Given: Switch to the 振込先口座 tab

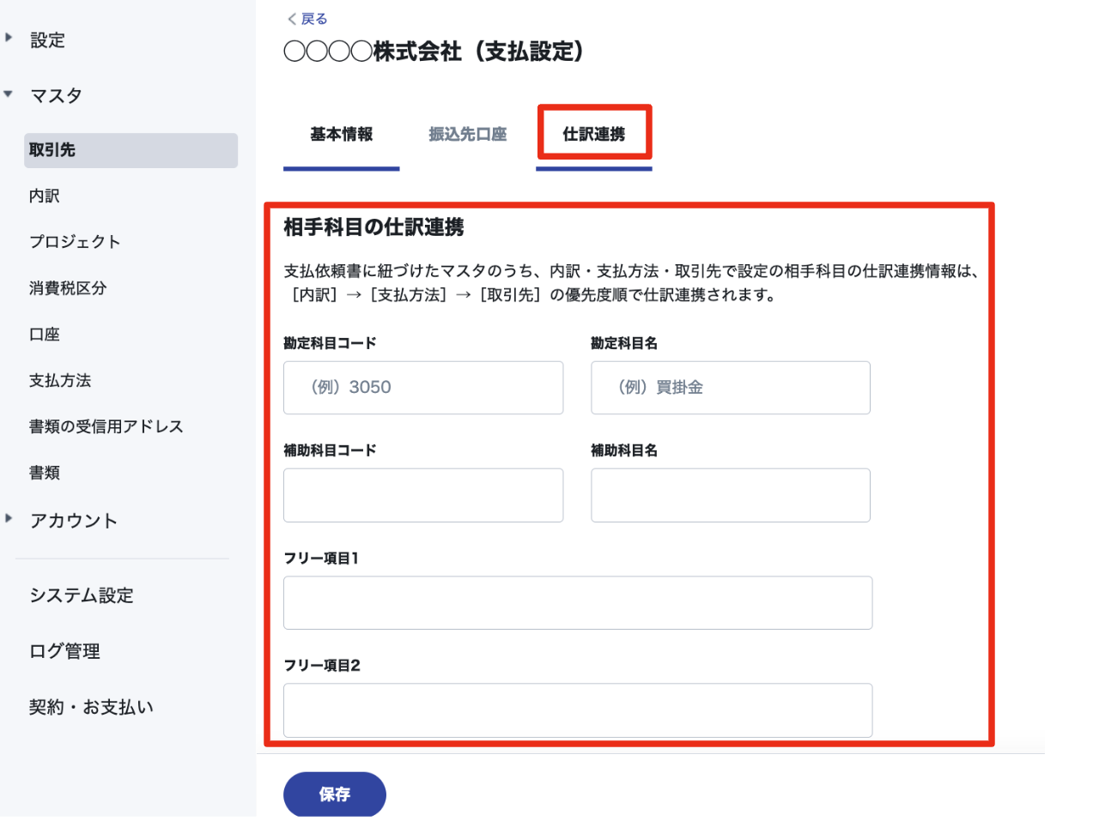Looking at the screenshot, I should point(468,135).
